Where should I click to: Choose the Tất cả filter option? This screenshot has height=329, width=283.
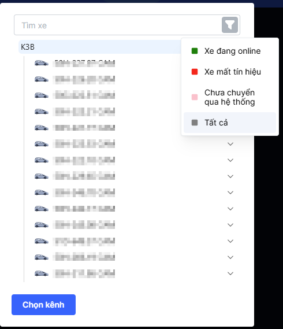tap(230, 123)
